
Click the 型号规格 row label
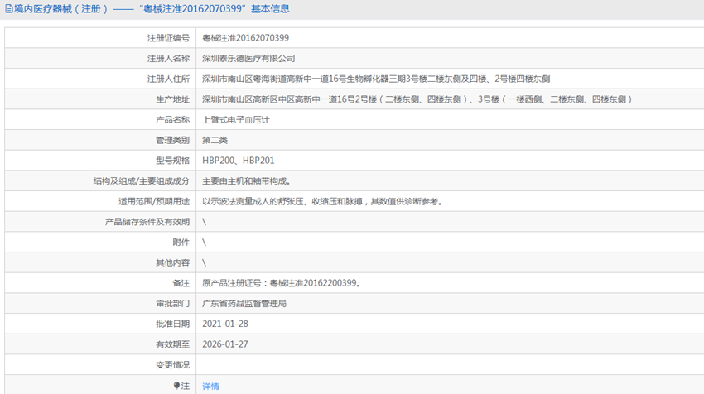[173, 161]
